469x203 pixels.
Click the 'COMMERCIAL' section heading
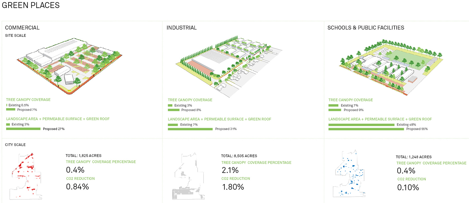click(22, 28)
